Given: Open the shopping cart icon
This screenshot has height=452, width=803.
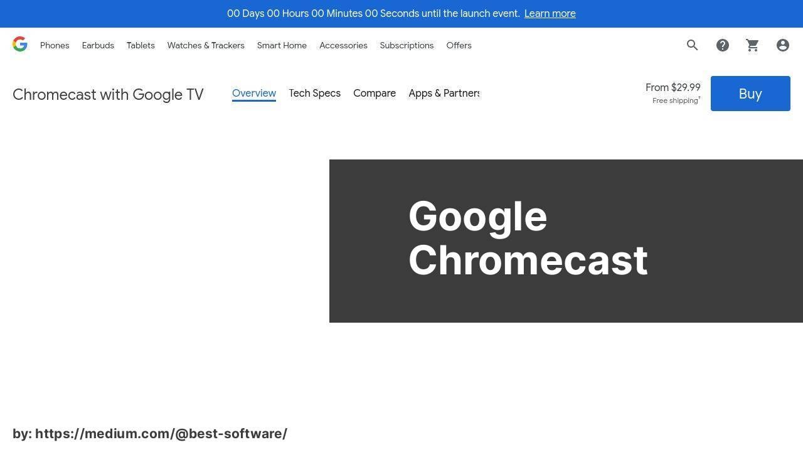Looking at the screenshot, I should (753, 45).
